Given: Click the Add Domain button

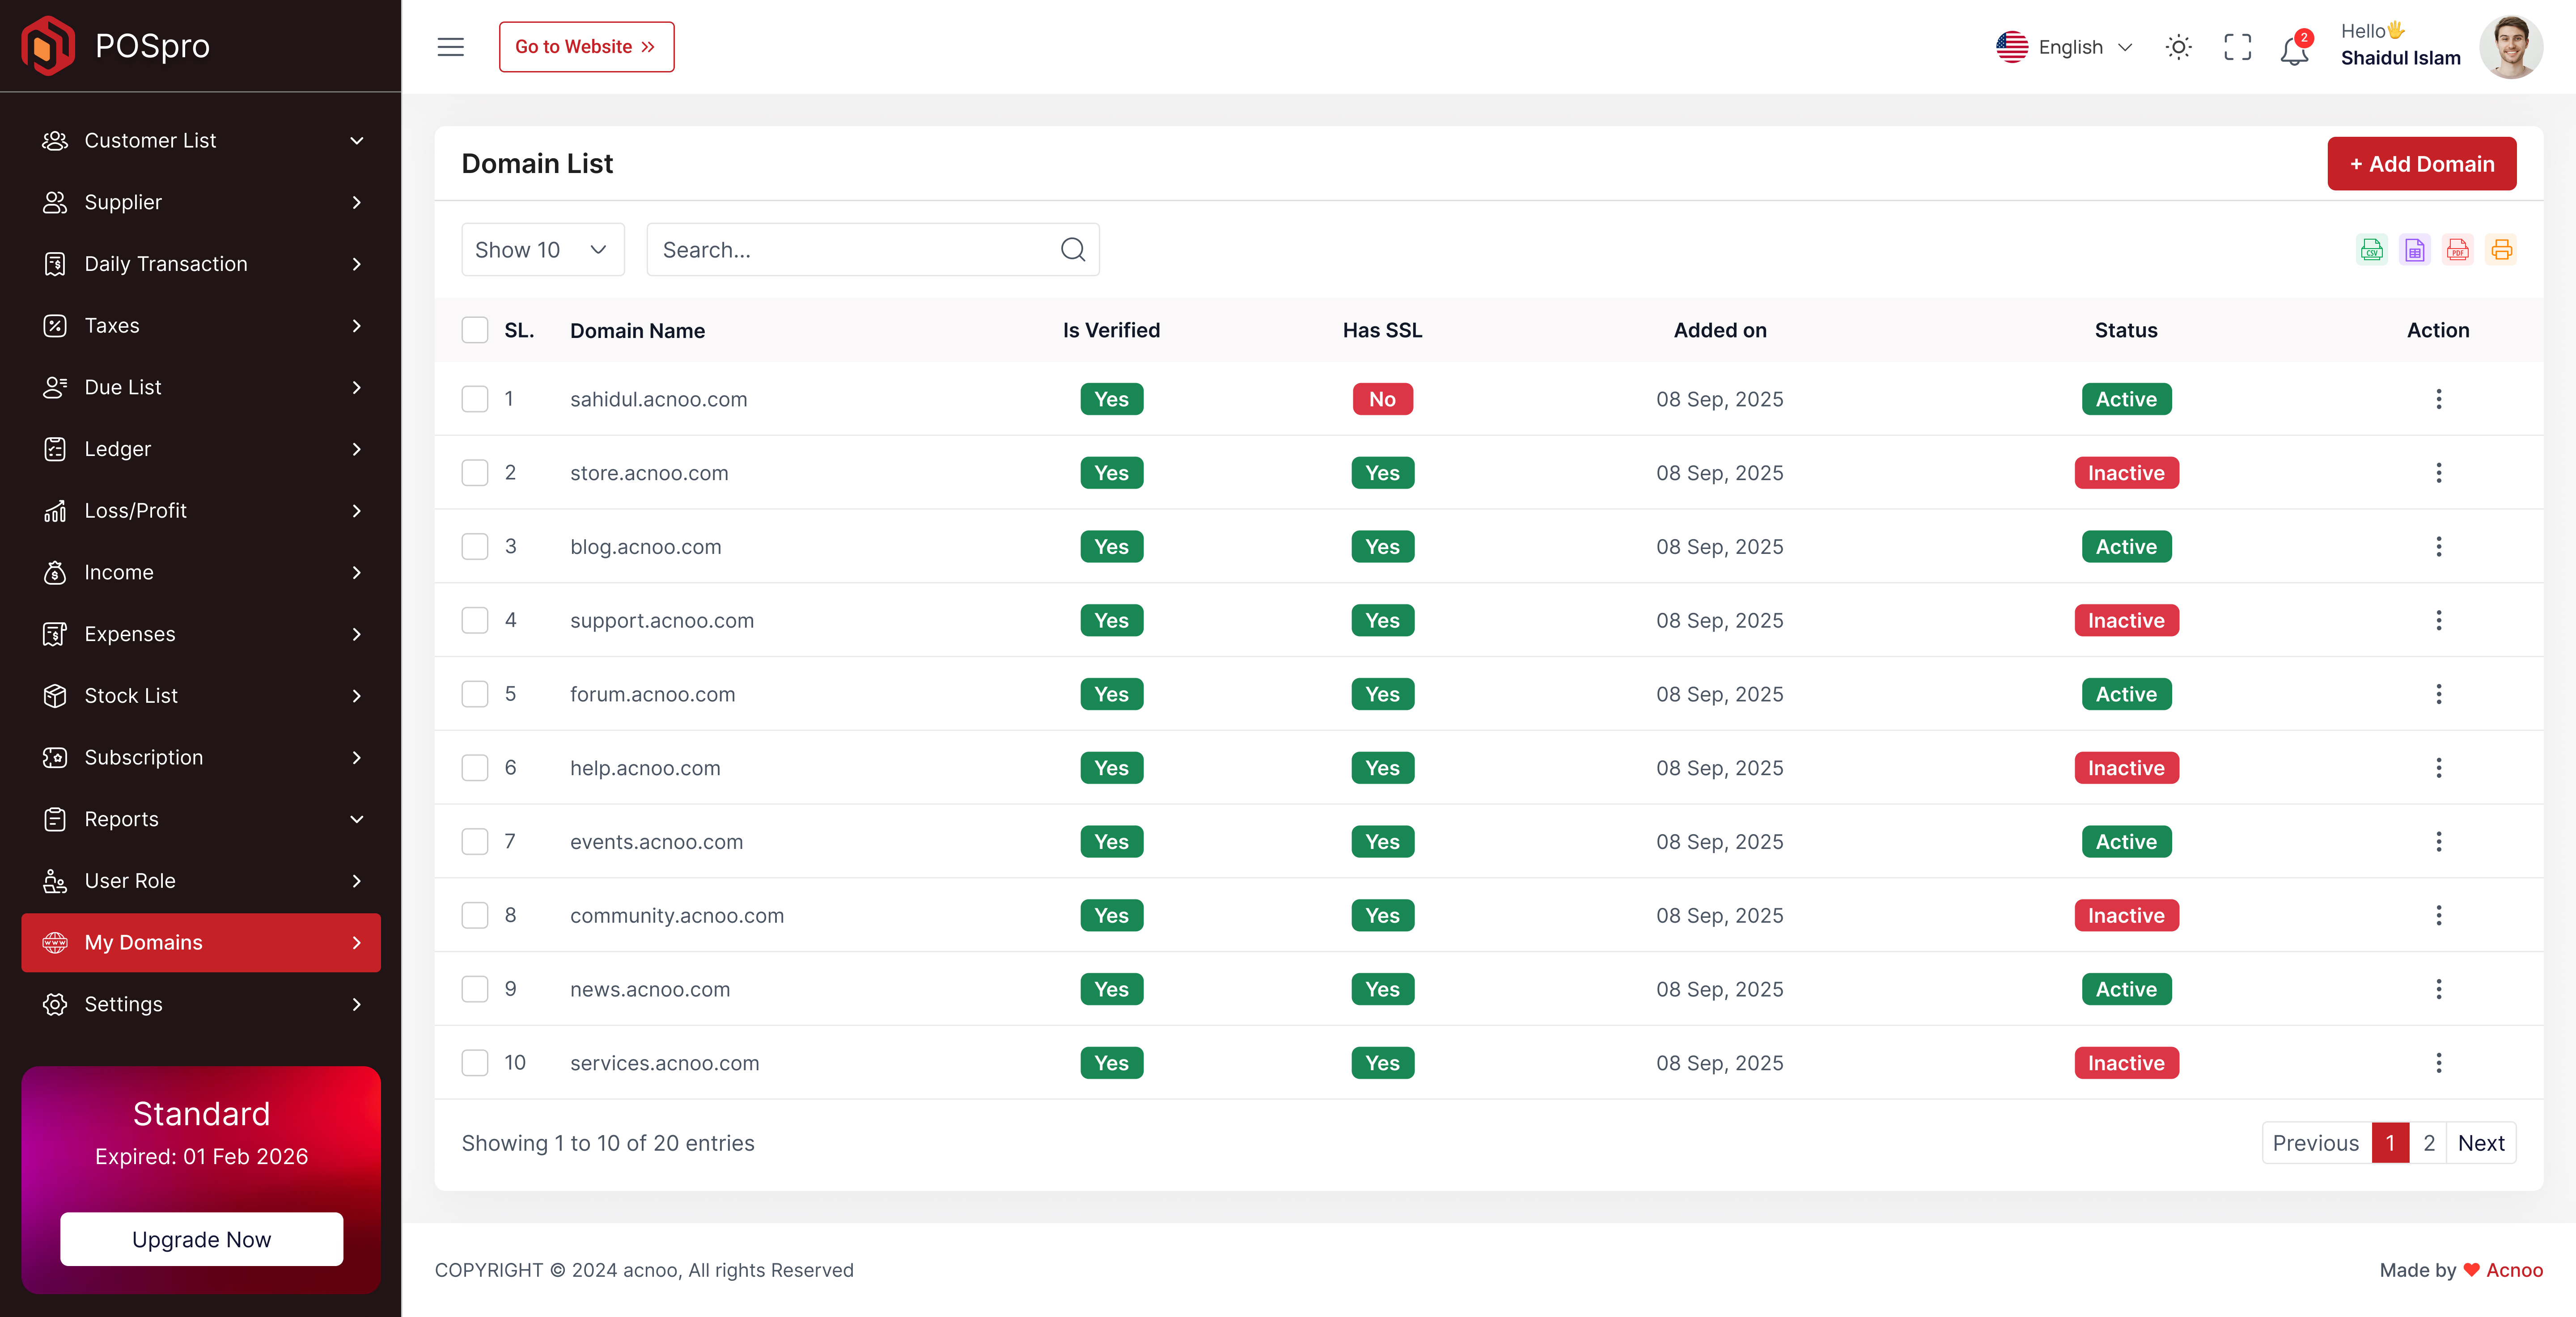Looking at the screenshot, I should [x=2421, y=164].
